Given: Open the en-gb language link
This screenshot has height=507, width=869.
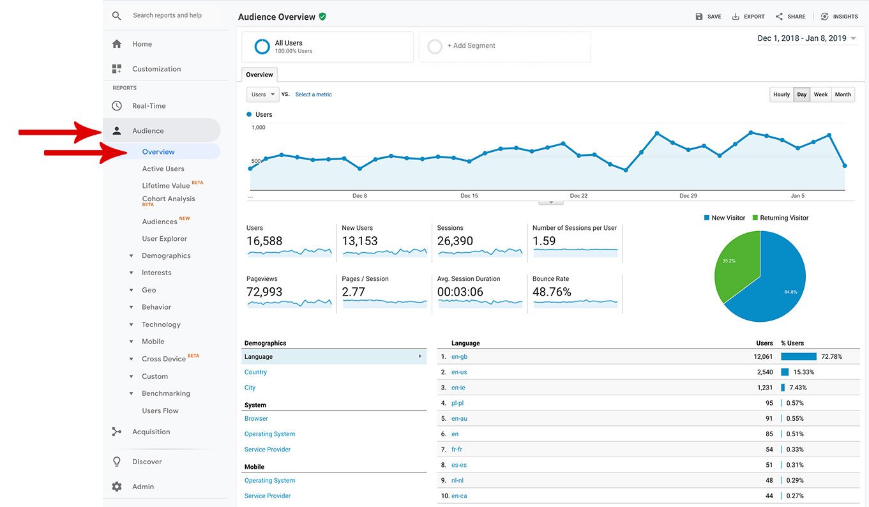Looking at the screenshot, I should click(459, 357).
